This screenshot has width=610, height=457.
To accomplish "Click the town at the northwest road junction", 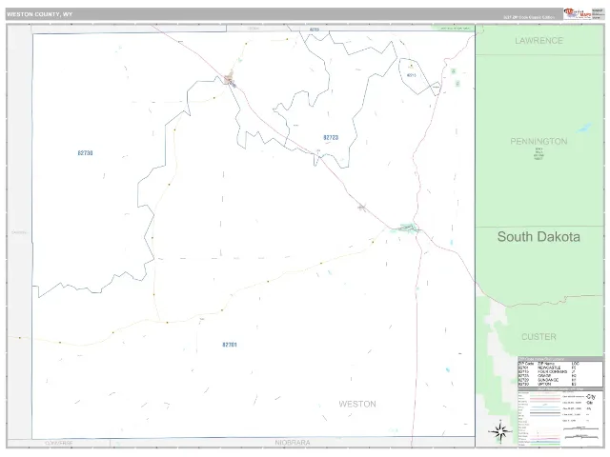I will tap(230, 79).
